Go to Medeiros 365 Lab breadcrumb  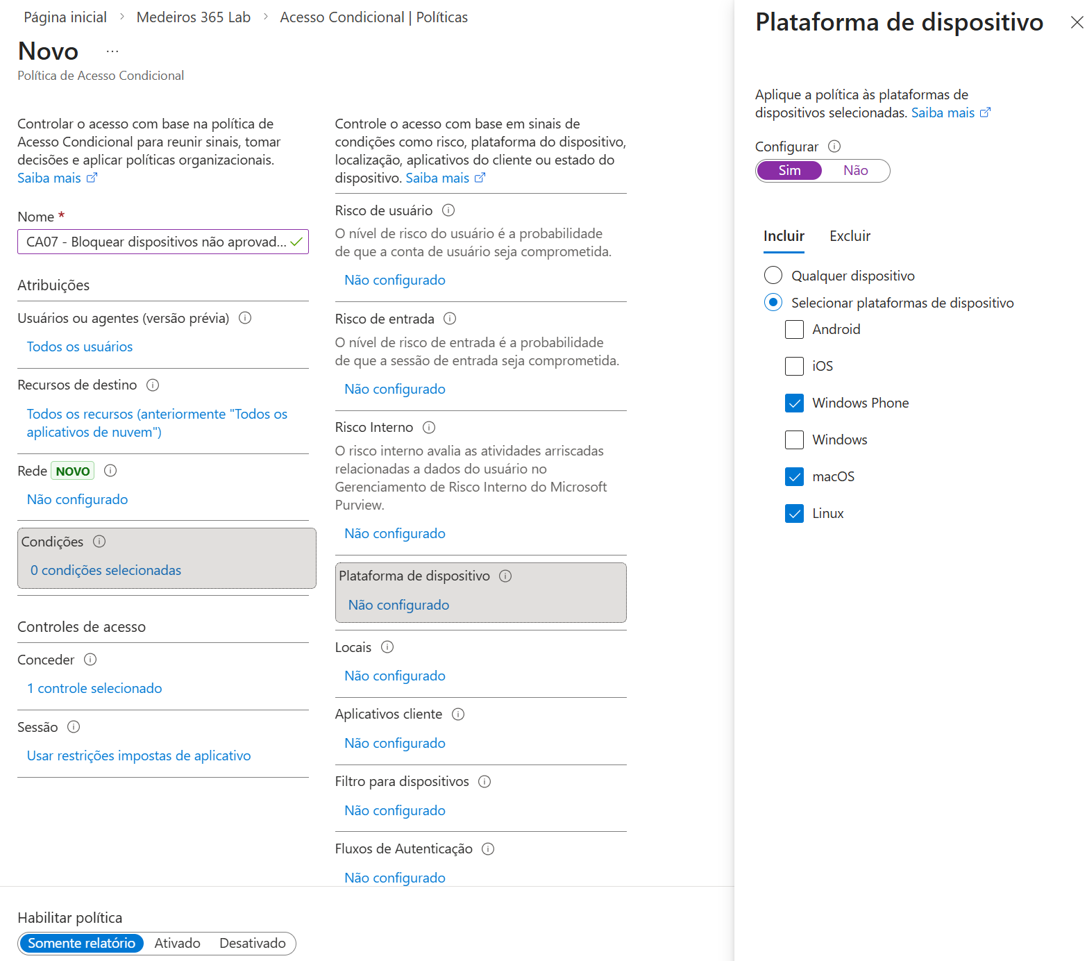point(193,17)
